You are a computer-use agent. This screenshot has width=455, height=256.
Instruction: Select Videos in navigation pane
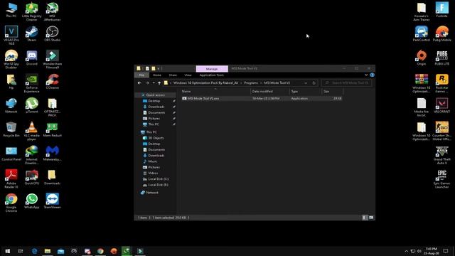(x=153, y=173)
